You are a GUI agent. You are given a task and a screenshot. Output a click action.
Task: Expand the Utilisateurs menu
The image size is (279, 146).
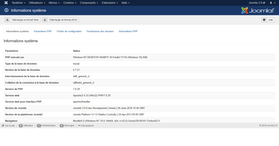tap(37, 3)
